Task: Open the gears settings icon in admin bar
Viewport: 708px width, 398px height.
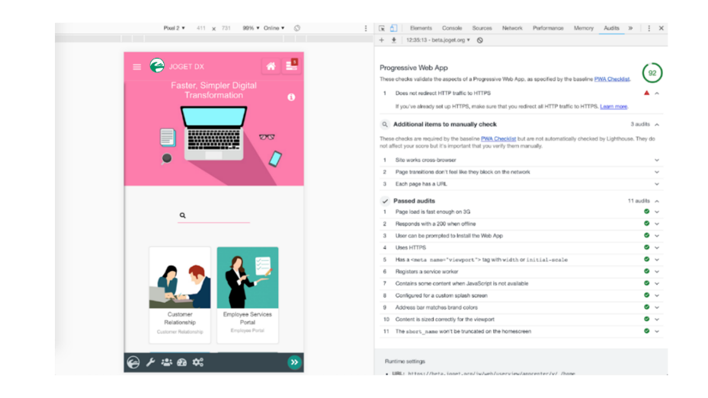Action: tap(198, 362)
